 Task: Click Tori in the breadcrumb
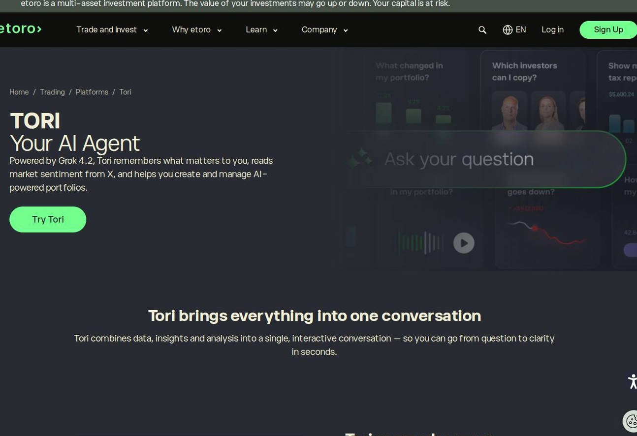[x=125, y=92]
